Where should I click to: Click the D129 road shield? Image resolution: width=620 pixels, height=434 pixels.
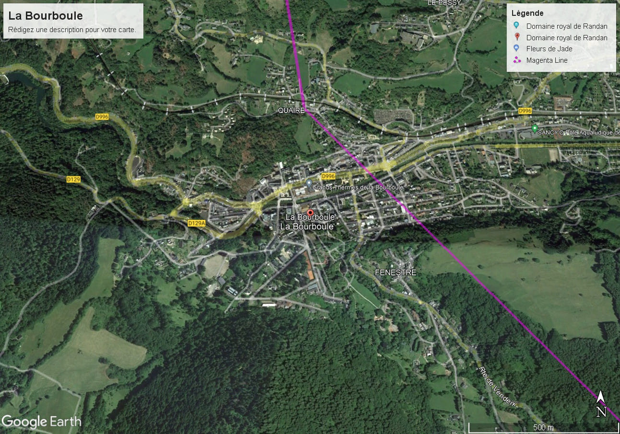(x=73, y=179)
